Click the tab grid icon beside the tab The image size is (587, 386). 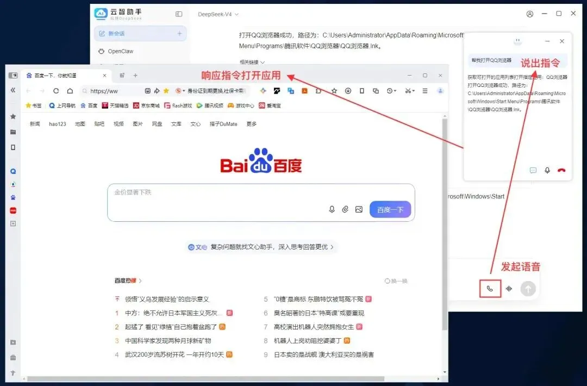click(x=122, y=75)
